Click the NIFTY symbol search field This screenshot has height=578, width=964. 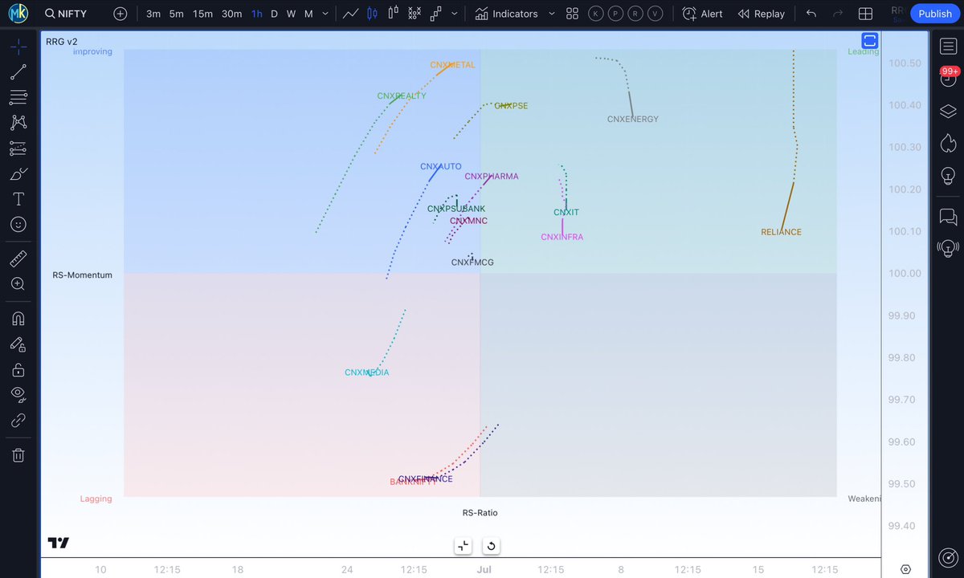pos(65,14)
